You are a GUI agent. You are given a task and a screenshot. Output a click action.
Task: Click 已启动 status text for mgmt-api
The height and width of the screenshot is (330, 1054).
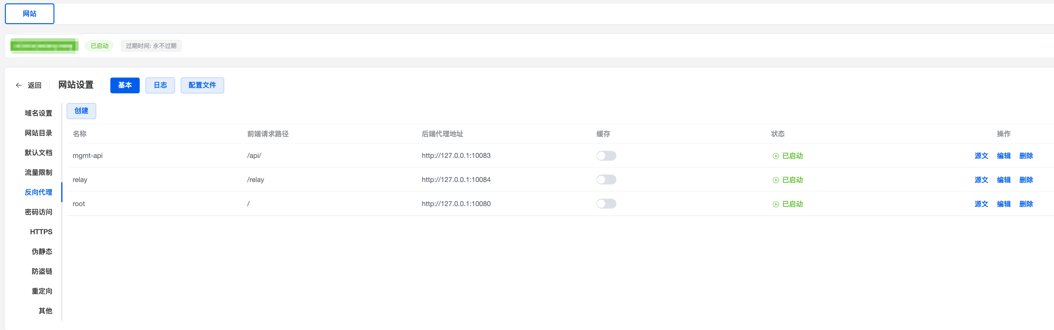tap(793, 156)
